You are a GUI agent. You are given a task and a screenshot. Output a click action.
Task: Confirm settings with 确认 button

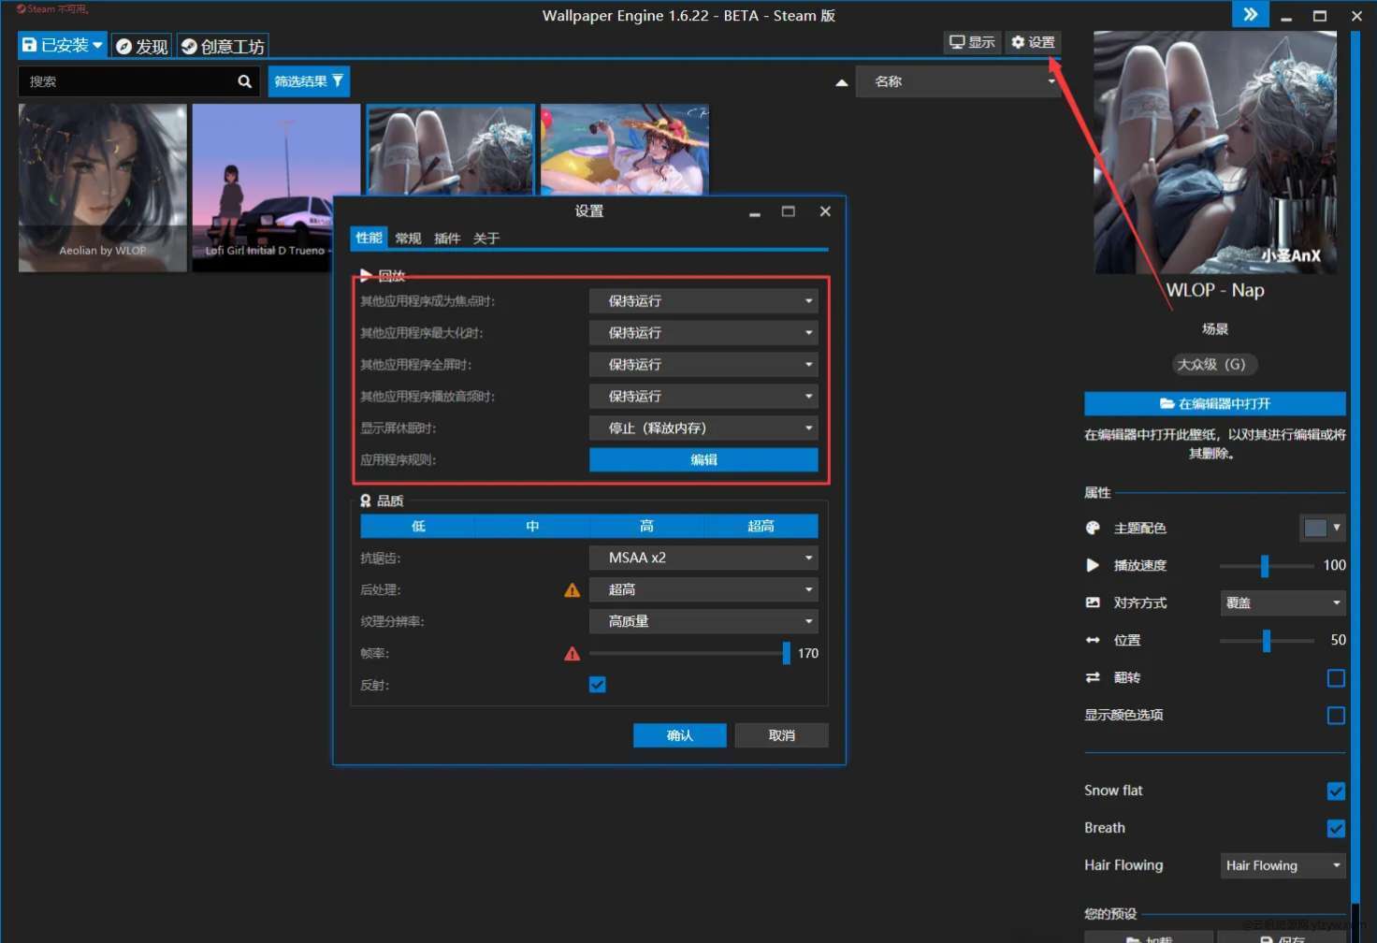[680, 735]
